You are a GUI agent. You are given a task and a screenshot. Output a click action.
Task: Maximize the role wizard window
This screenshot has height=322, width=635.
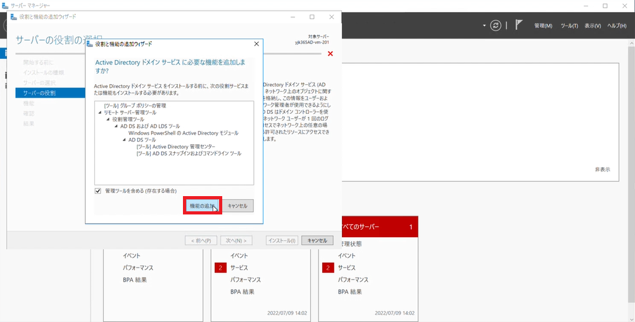312,17
